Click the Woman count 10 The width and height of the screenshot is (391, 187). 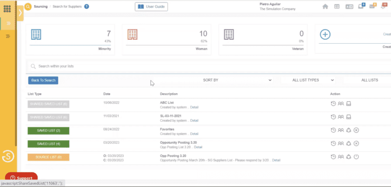(x=203, y=34)
